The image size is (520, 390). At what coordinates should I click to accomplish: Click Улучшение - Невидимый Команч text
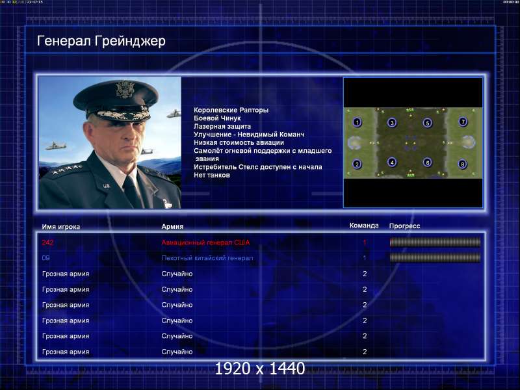[249, 135]
